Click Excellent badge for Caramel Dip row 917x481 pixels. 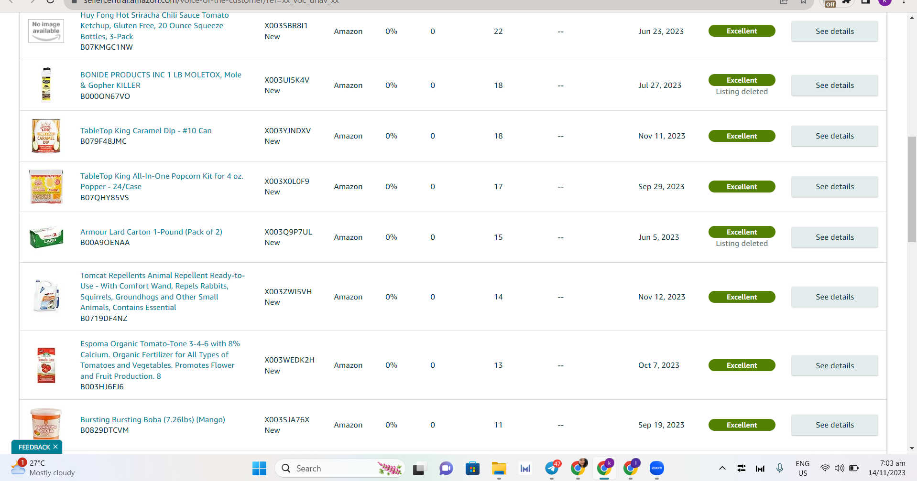pos(742,136)
